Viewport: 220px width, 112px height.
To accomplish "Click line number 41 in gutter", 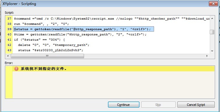I will click(x=9, y=40).
